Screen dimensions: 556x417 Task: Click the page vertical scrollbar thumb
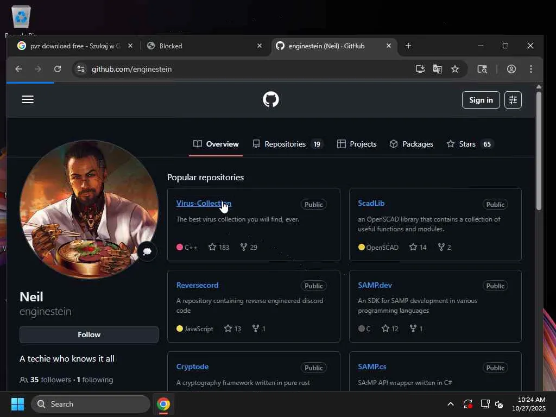539,151
